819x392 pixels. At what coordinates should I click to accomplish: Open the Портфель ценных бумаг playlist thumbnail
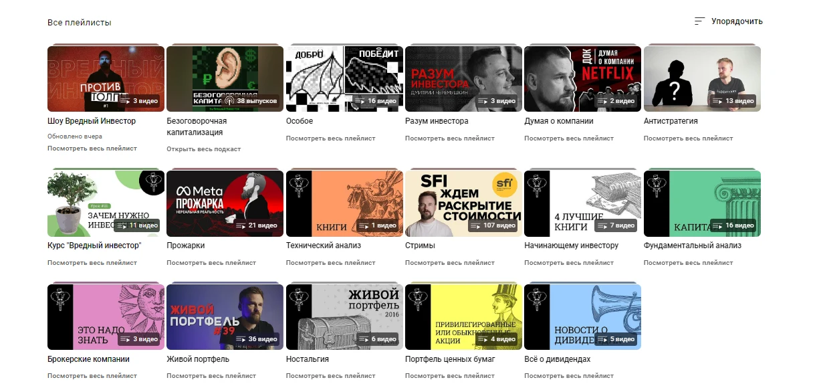tap(464, 317)
